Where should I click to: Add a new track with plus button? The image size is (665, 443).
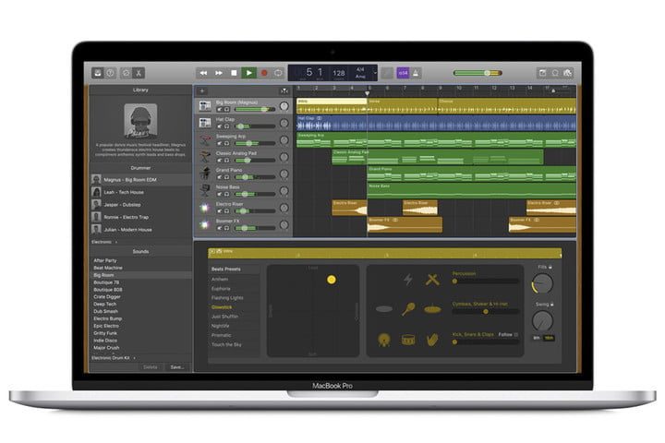pos(202,90)
